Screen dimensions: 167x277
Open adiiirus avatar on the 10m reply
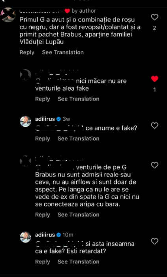coord(26,237)
